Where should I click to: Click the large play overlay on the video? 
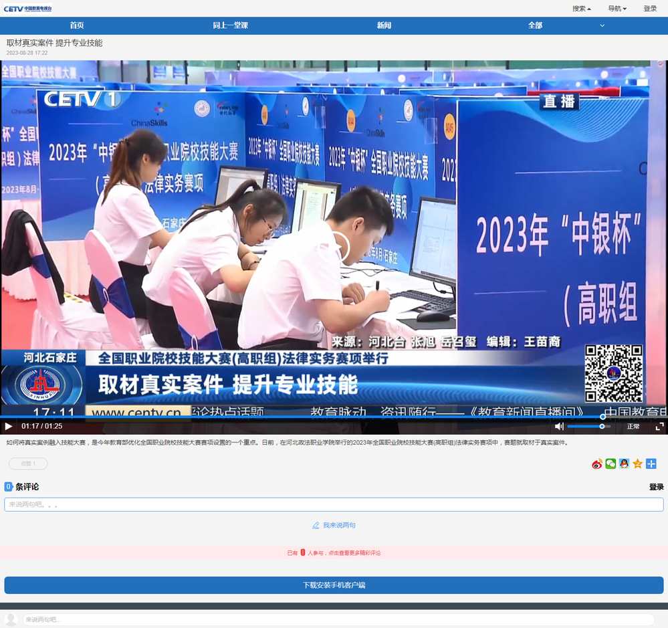[334, 248]
